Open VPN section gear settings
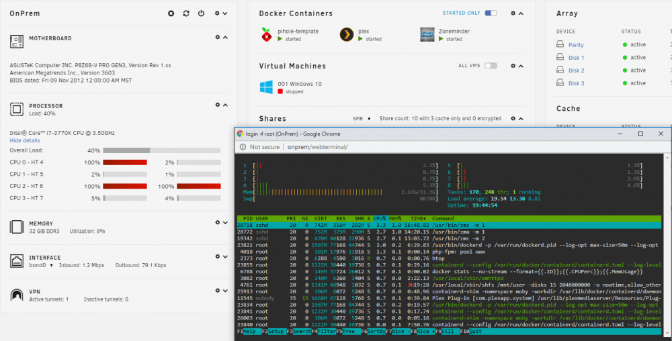This screenshot has width=672, height=341. [217, 291]
